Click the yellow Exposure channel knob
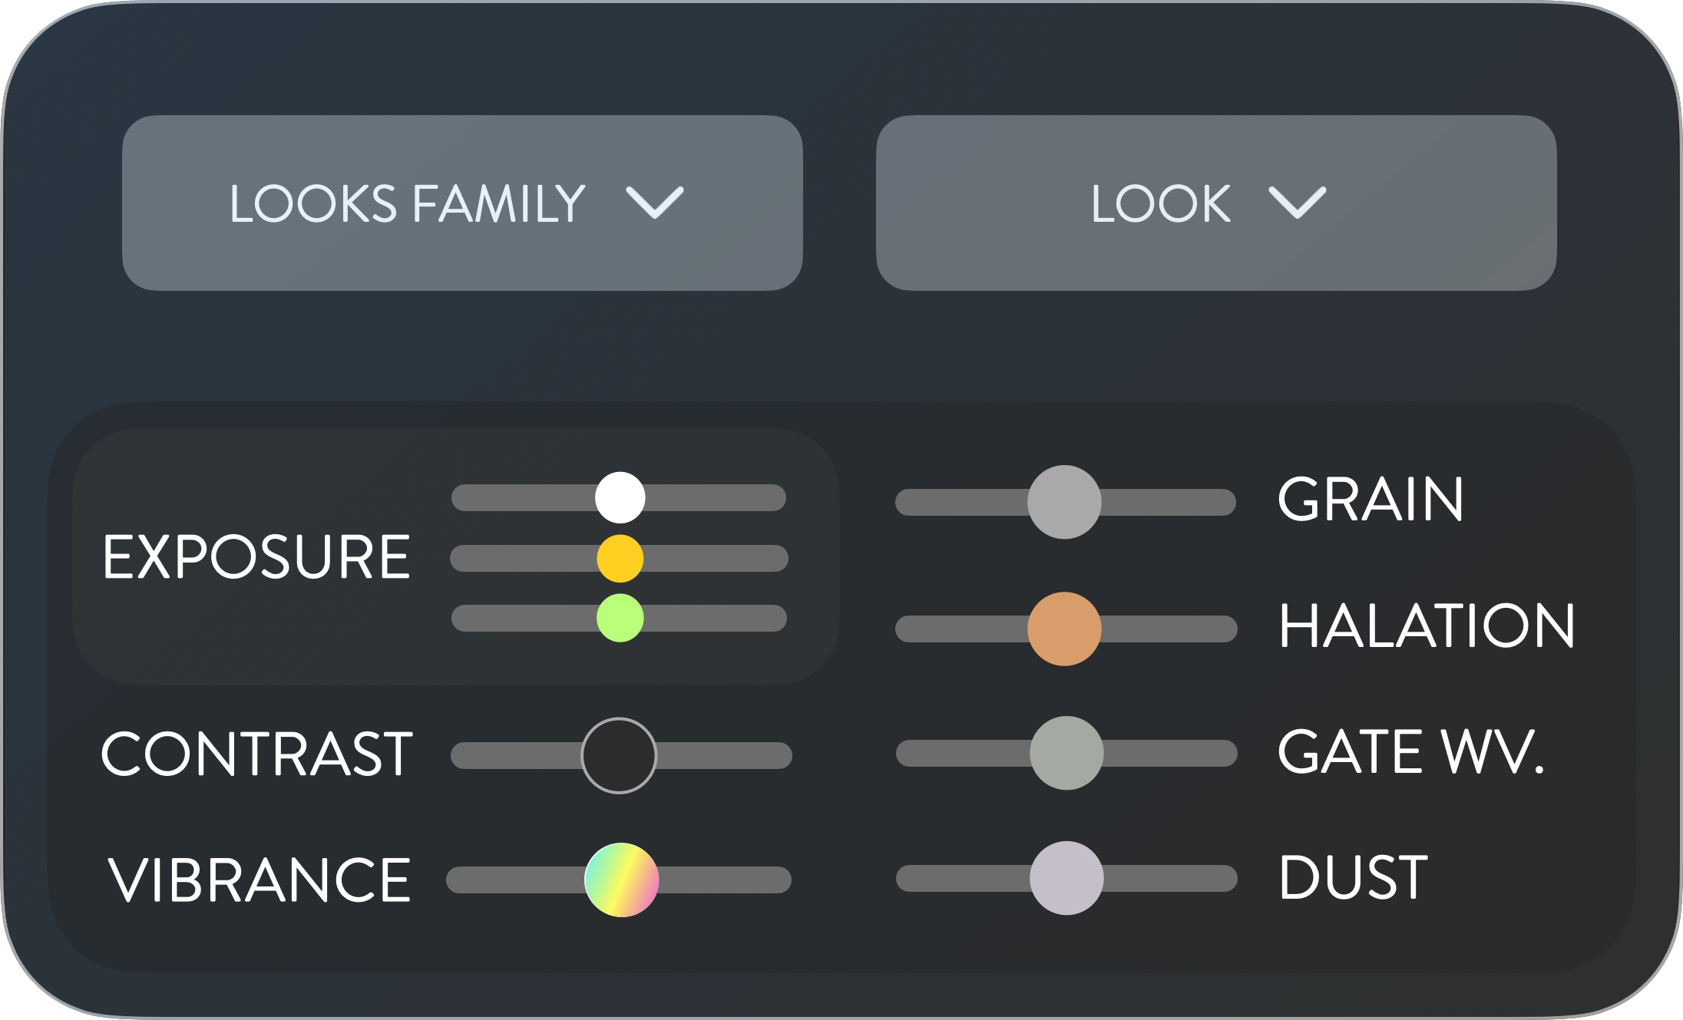 click(621, 558)
